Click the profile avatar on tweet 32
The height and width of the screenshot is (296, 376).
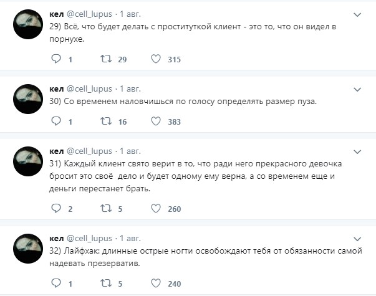[x=28, y=251]
